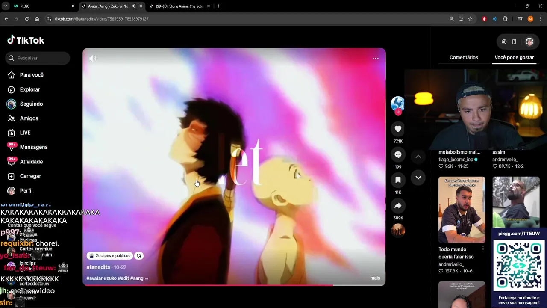Share the video with arrow icon

[398, 206]
